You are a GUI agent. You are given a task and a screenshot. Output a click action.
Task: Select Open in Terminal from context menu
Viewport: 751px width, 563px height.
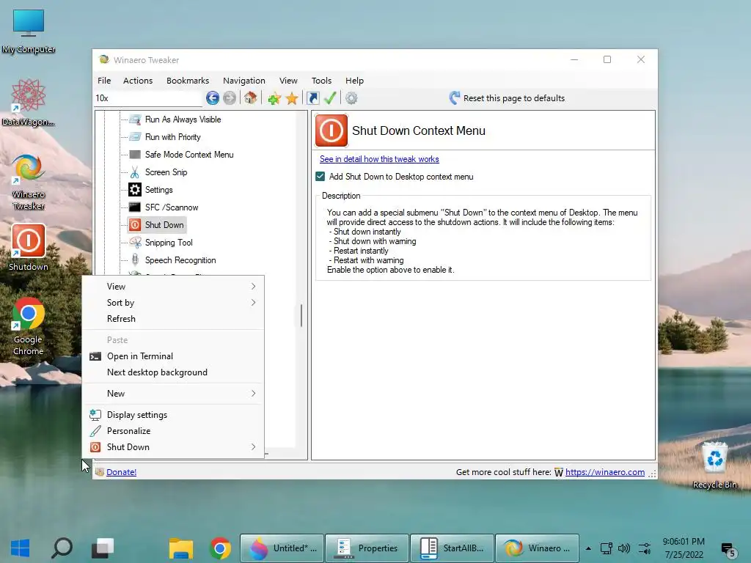173,356
